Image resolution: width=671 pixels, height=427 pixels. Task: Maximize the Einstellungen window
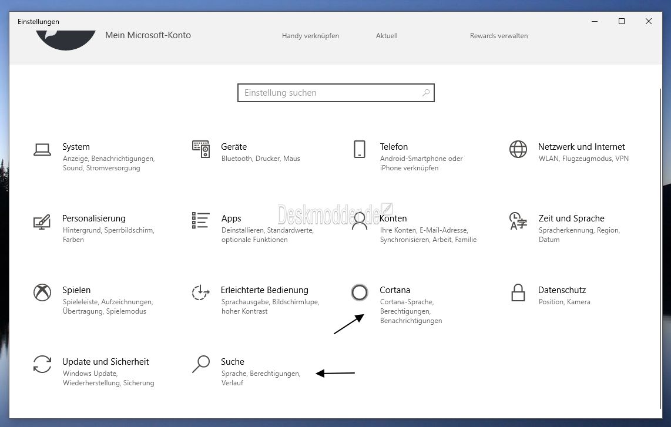coord(622,21)
